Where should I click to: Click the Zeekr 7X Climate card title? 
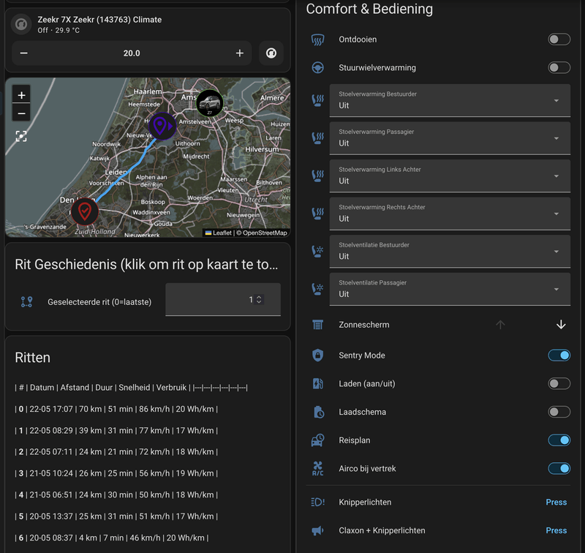click(x=99, y=20)
